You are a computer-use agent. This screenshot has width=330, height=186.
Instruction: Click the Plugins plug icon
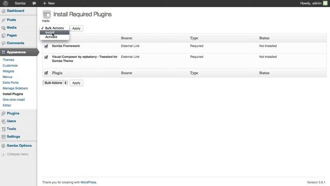(4, 114)
